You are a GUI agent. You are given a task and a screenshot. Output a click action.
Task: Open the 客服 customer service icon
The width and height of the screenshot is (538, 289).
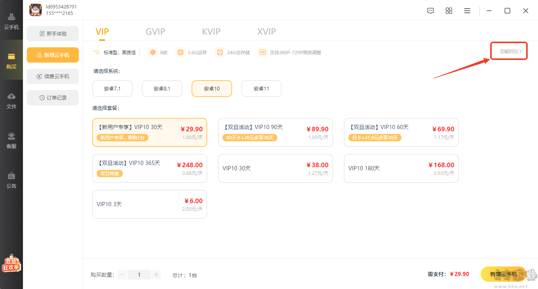(11, 140)
